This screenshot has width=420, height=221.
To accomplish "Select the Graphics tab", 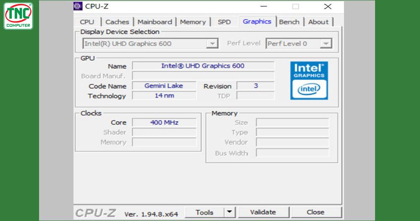I will point(257,21).
